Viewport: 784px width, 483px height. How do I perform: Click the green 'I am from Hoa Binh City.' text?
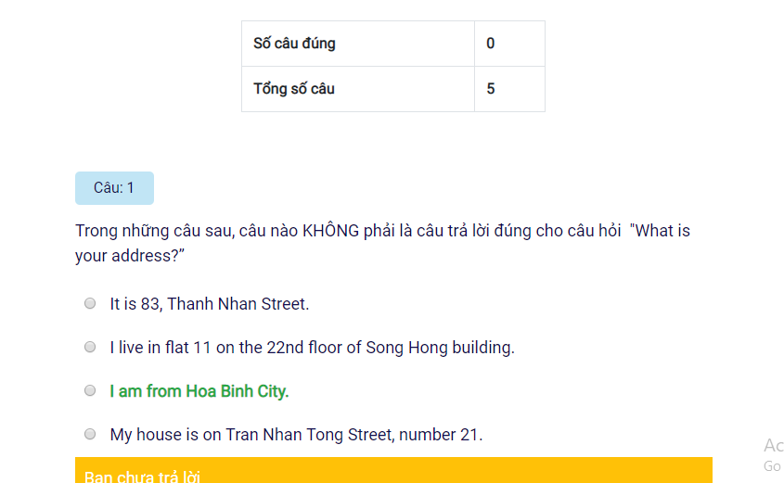(199, 390)
